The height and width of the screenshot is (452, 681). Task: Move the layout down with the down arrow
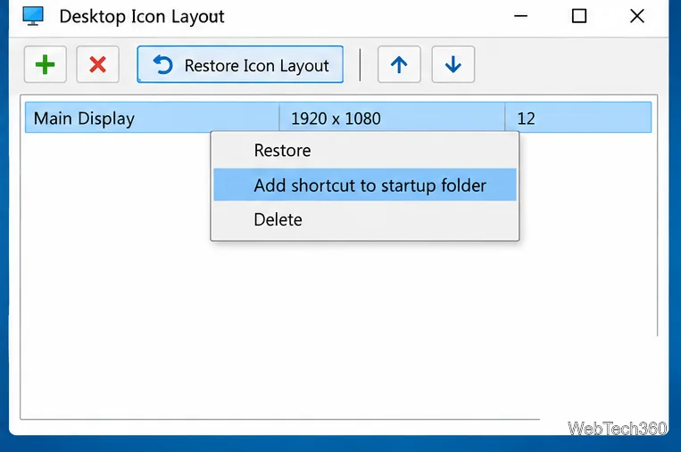pyautogui.click(x=453, y=64)
